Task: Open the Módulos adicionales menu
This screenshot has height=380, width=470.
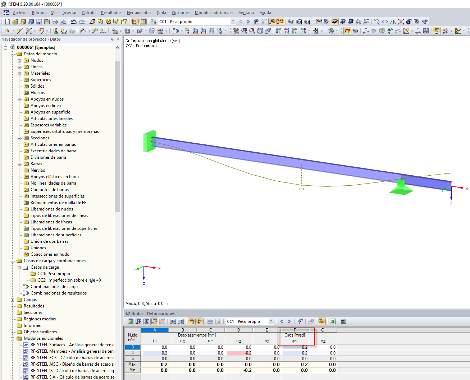Action: click(x=214, y=13)
